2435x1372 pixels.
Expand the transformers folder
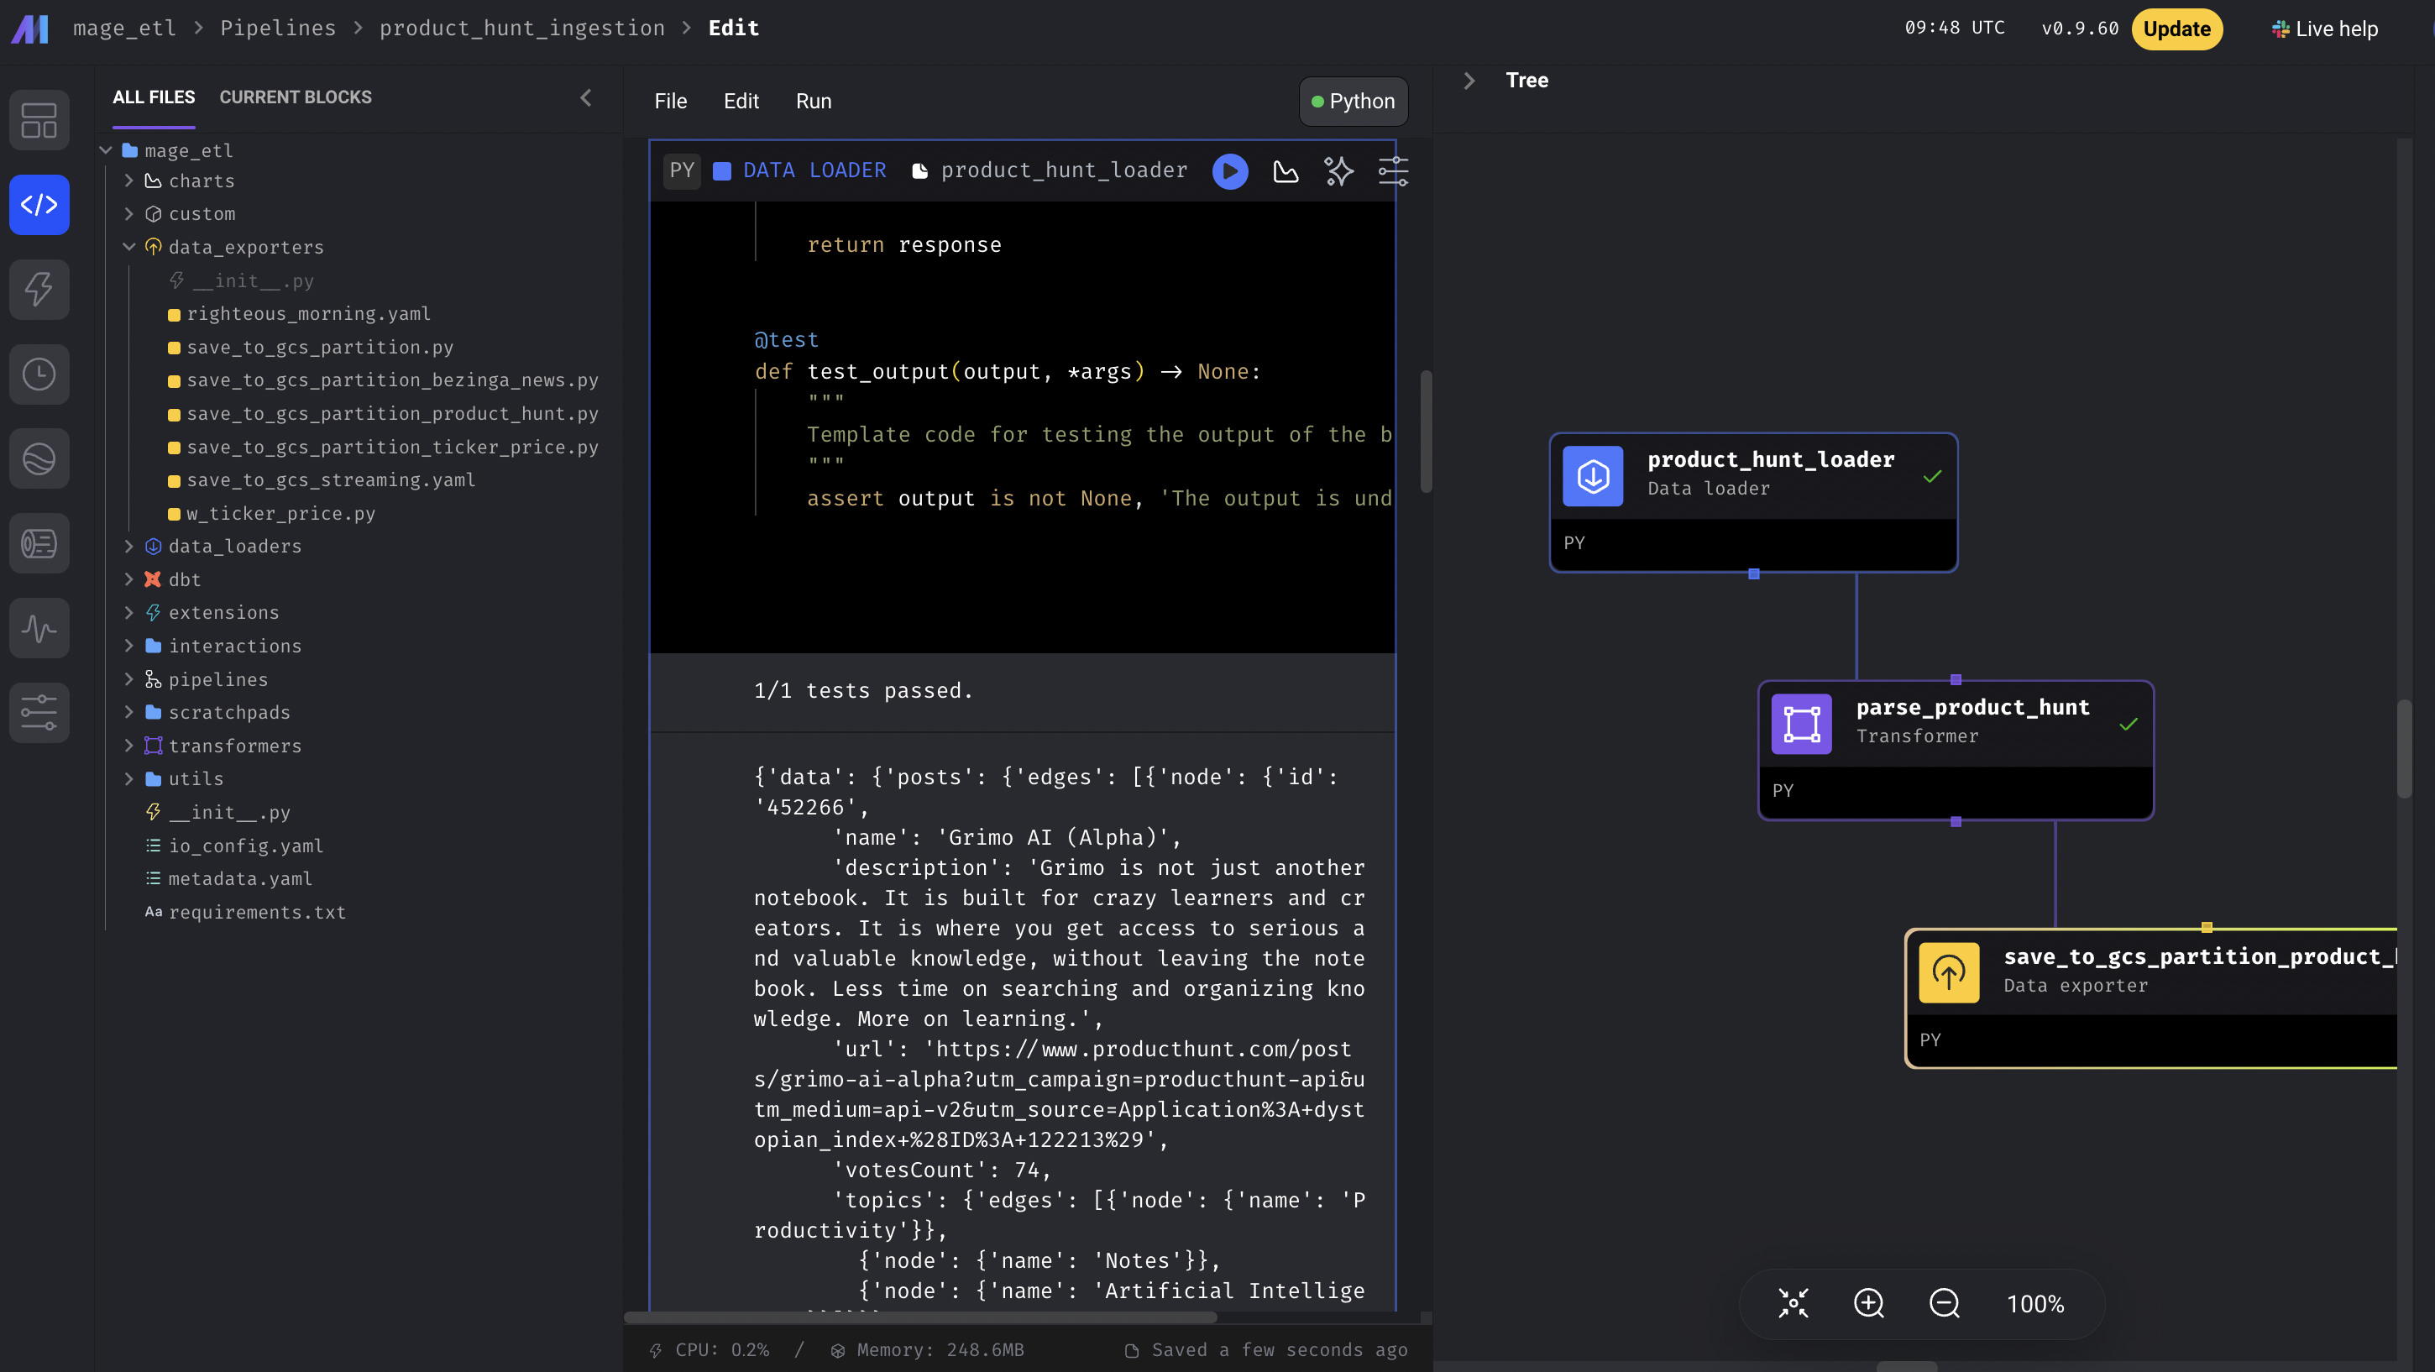coord(129,746)
